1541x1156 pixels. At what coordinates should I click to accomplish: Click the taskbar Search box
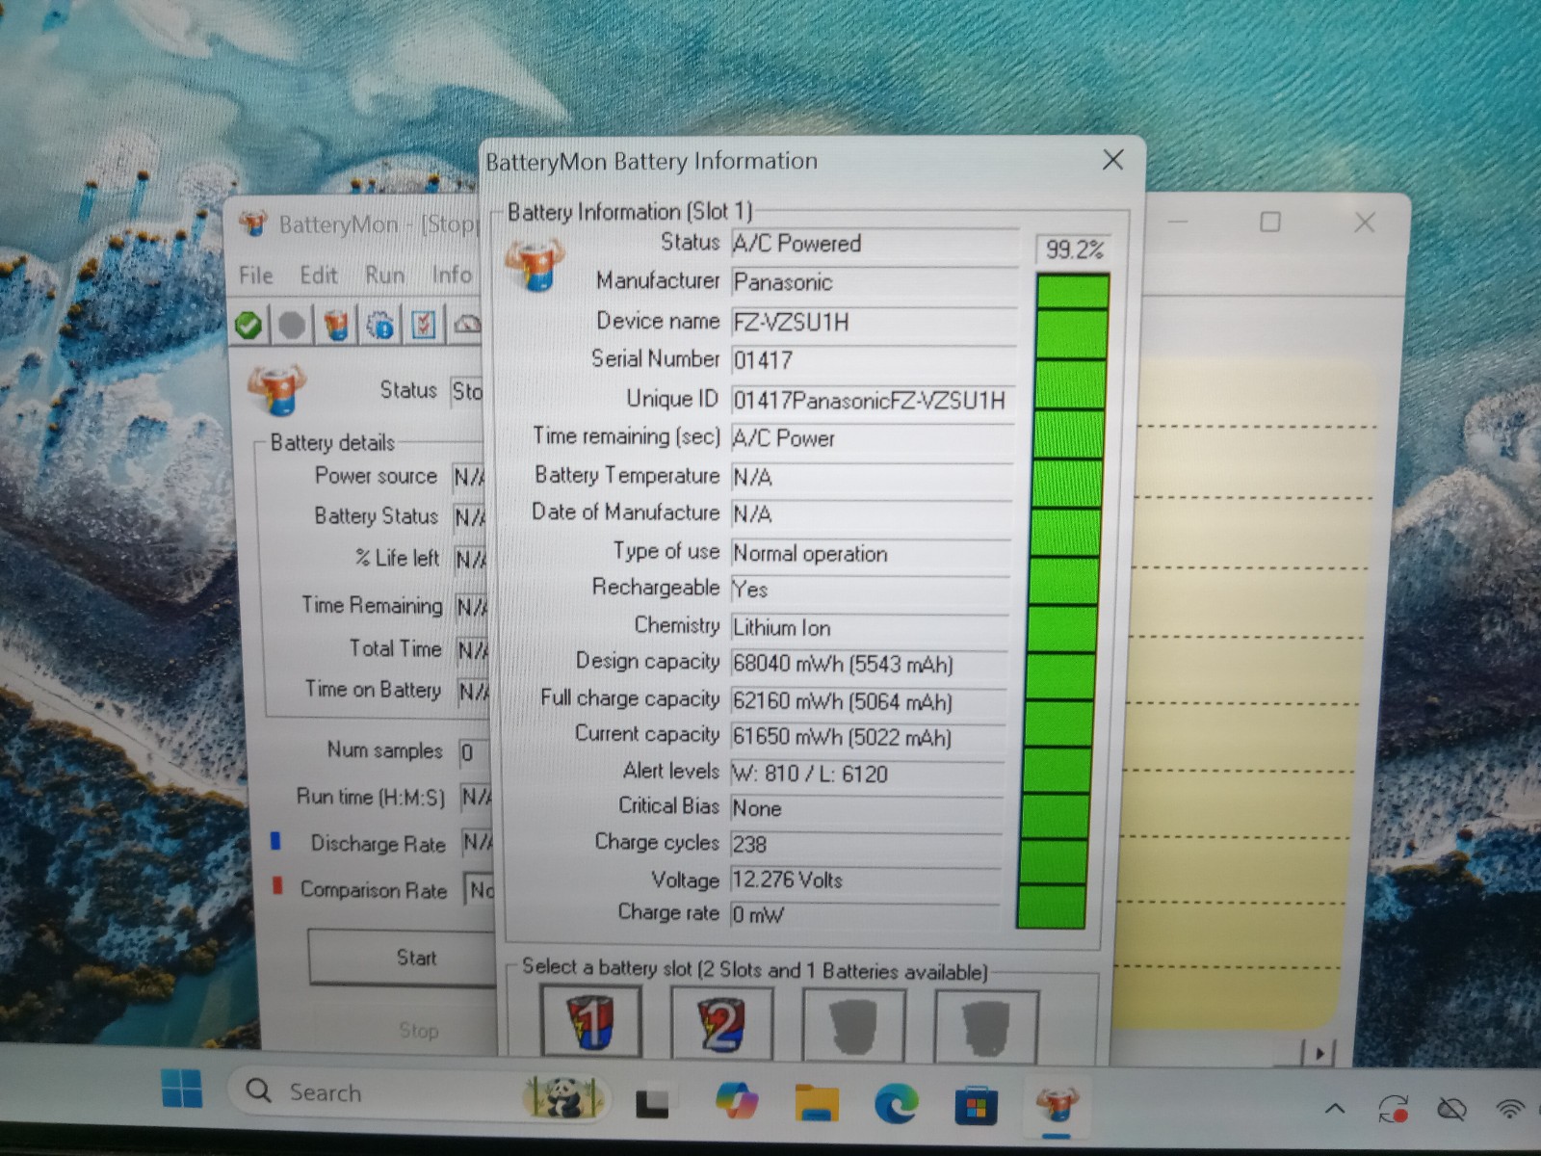419,1092
